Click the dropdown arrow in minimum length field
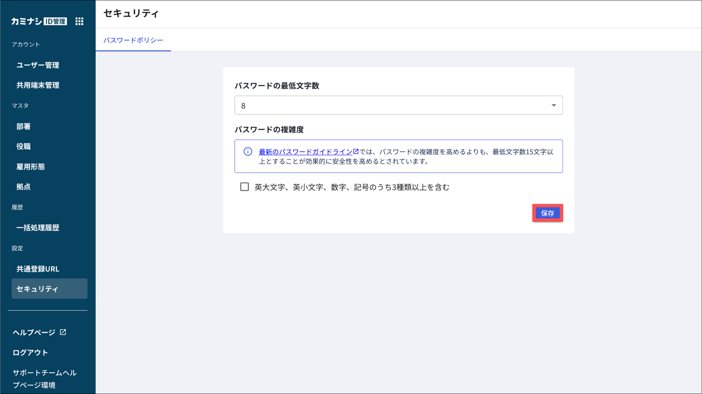702x394 pixels. click(554, 105)
